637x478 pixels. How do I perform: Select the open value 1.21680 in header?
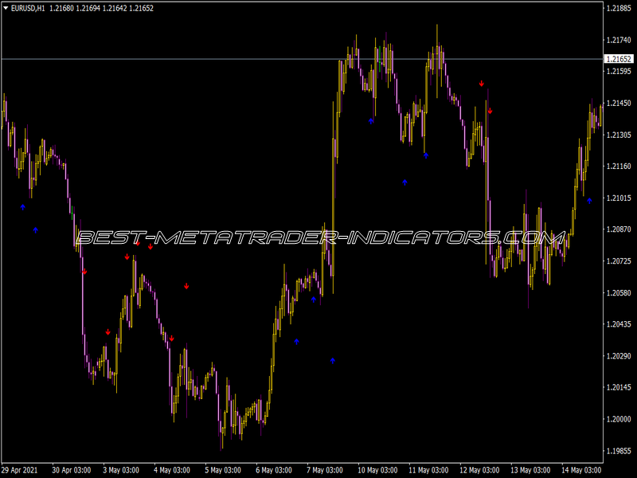coord(61,8)
